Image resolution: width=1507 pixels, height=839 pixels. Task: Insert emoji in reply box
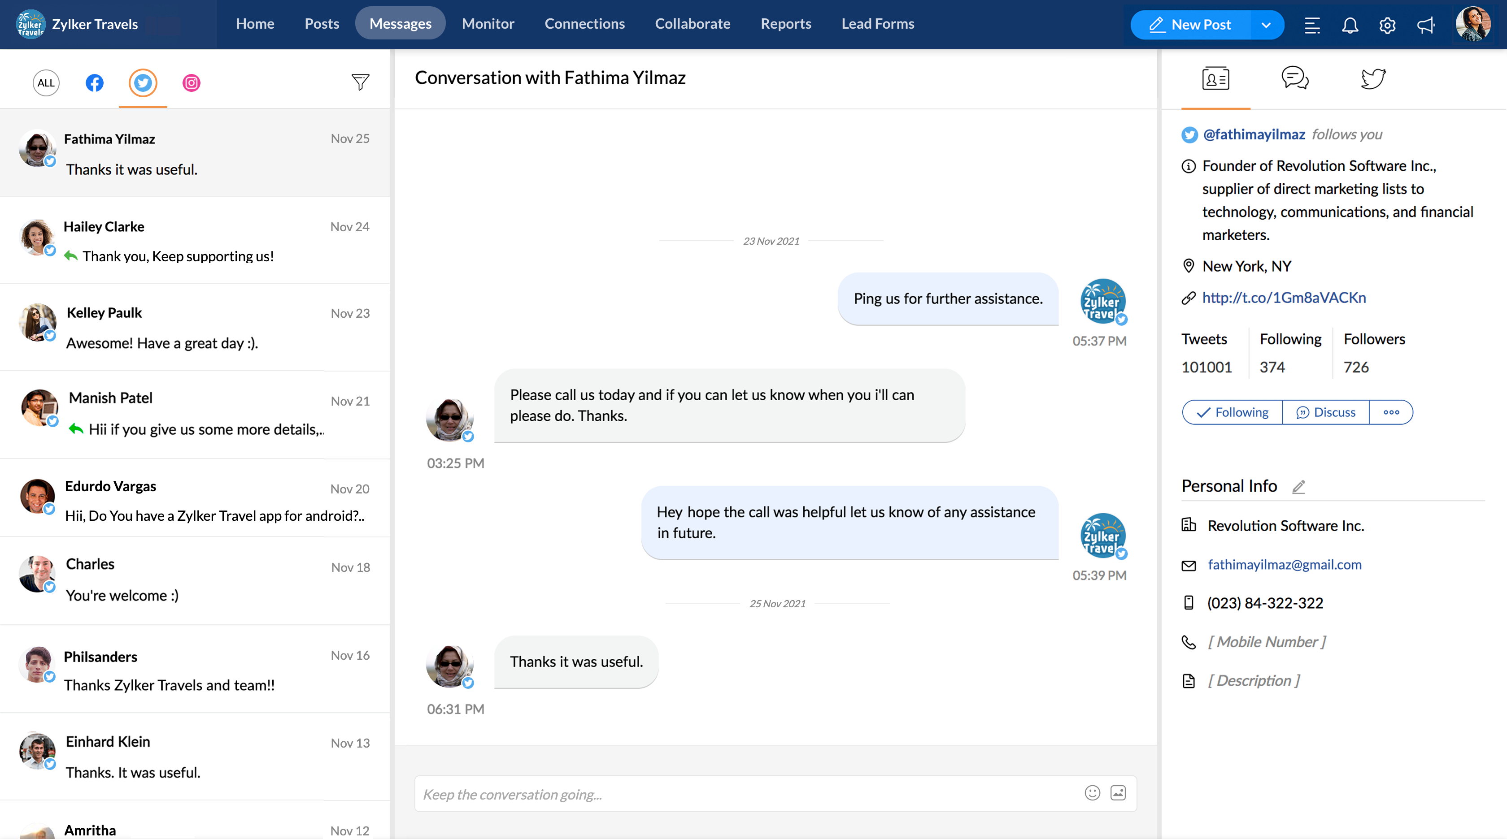tap(1092, 793)
